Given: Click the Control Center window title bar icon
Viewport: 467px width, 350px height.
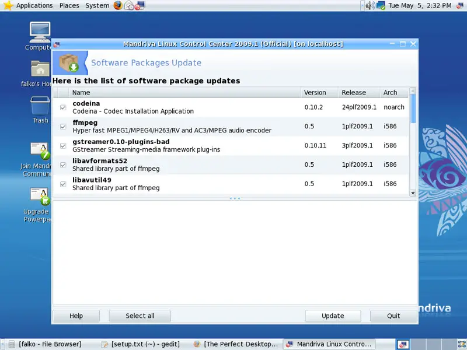Looking at the screenshot, I should point(57,44).
